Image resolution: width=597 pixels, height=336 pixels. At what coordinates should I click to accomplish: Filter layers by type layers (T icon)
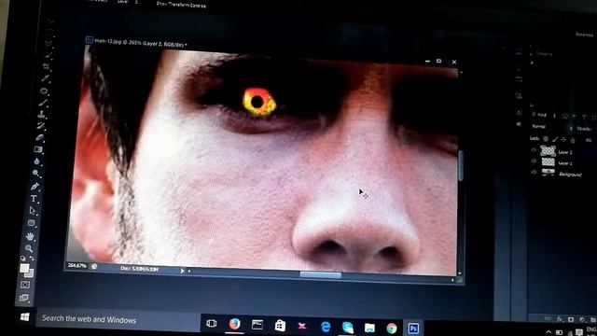tap(584, 118)
